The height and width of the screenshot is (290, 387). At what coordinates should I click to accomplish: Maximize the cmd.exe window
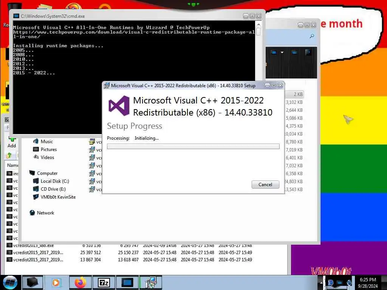coord(252,16)
